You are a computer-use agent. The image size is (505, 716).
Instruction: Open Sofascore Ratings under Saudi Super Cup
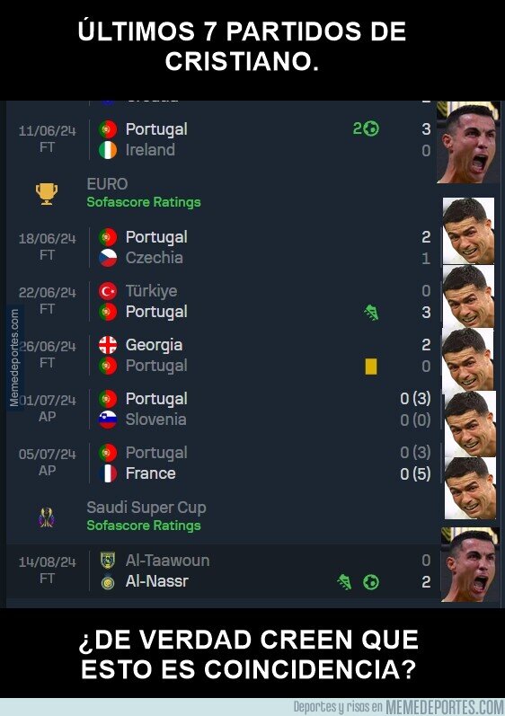144,526
